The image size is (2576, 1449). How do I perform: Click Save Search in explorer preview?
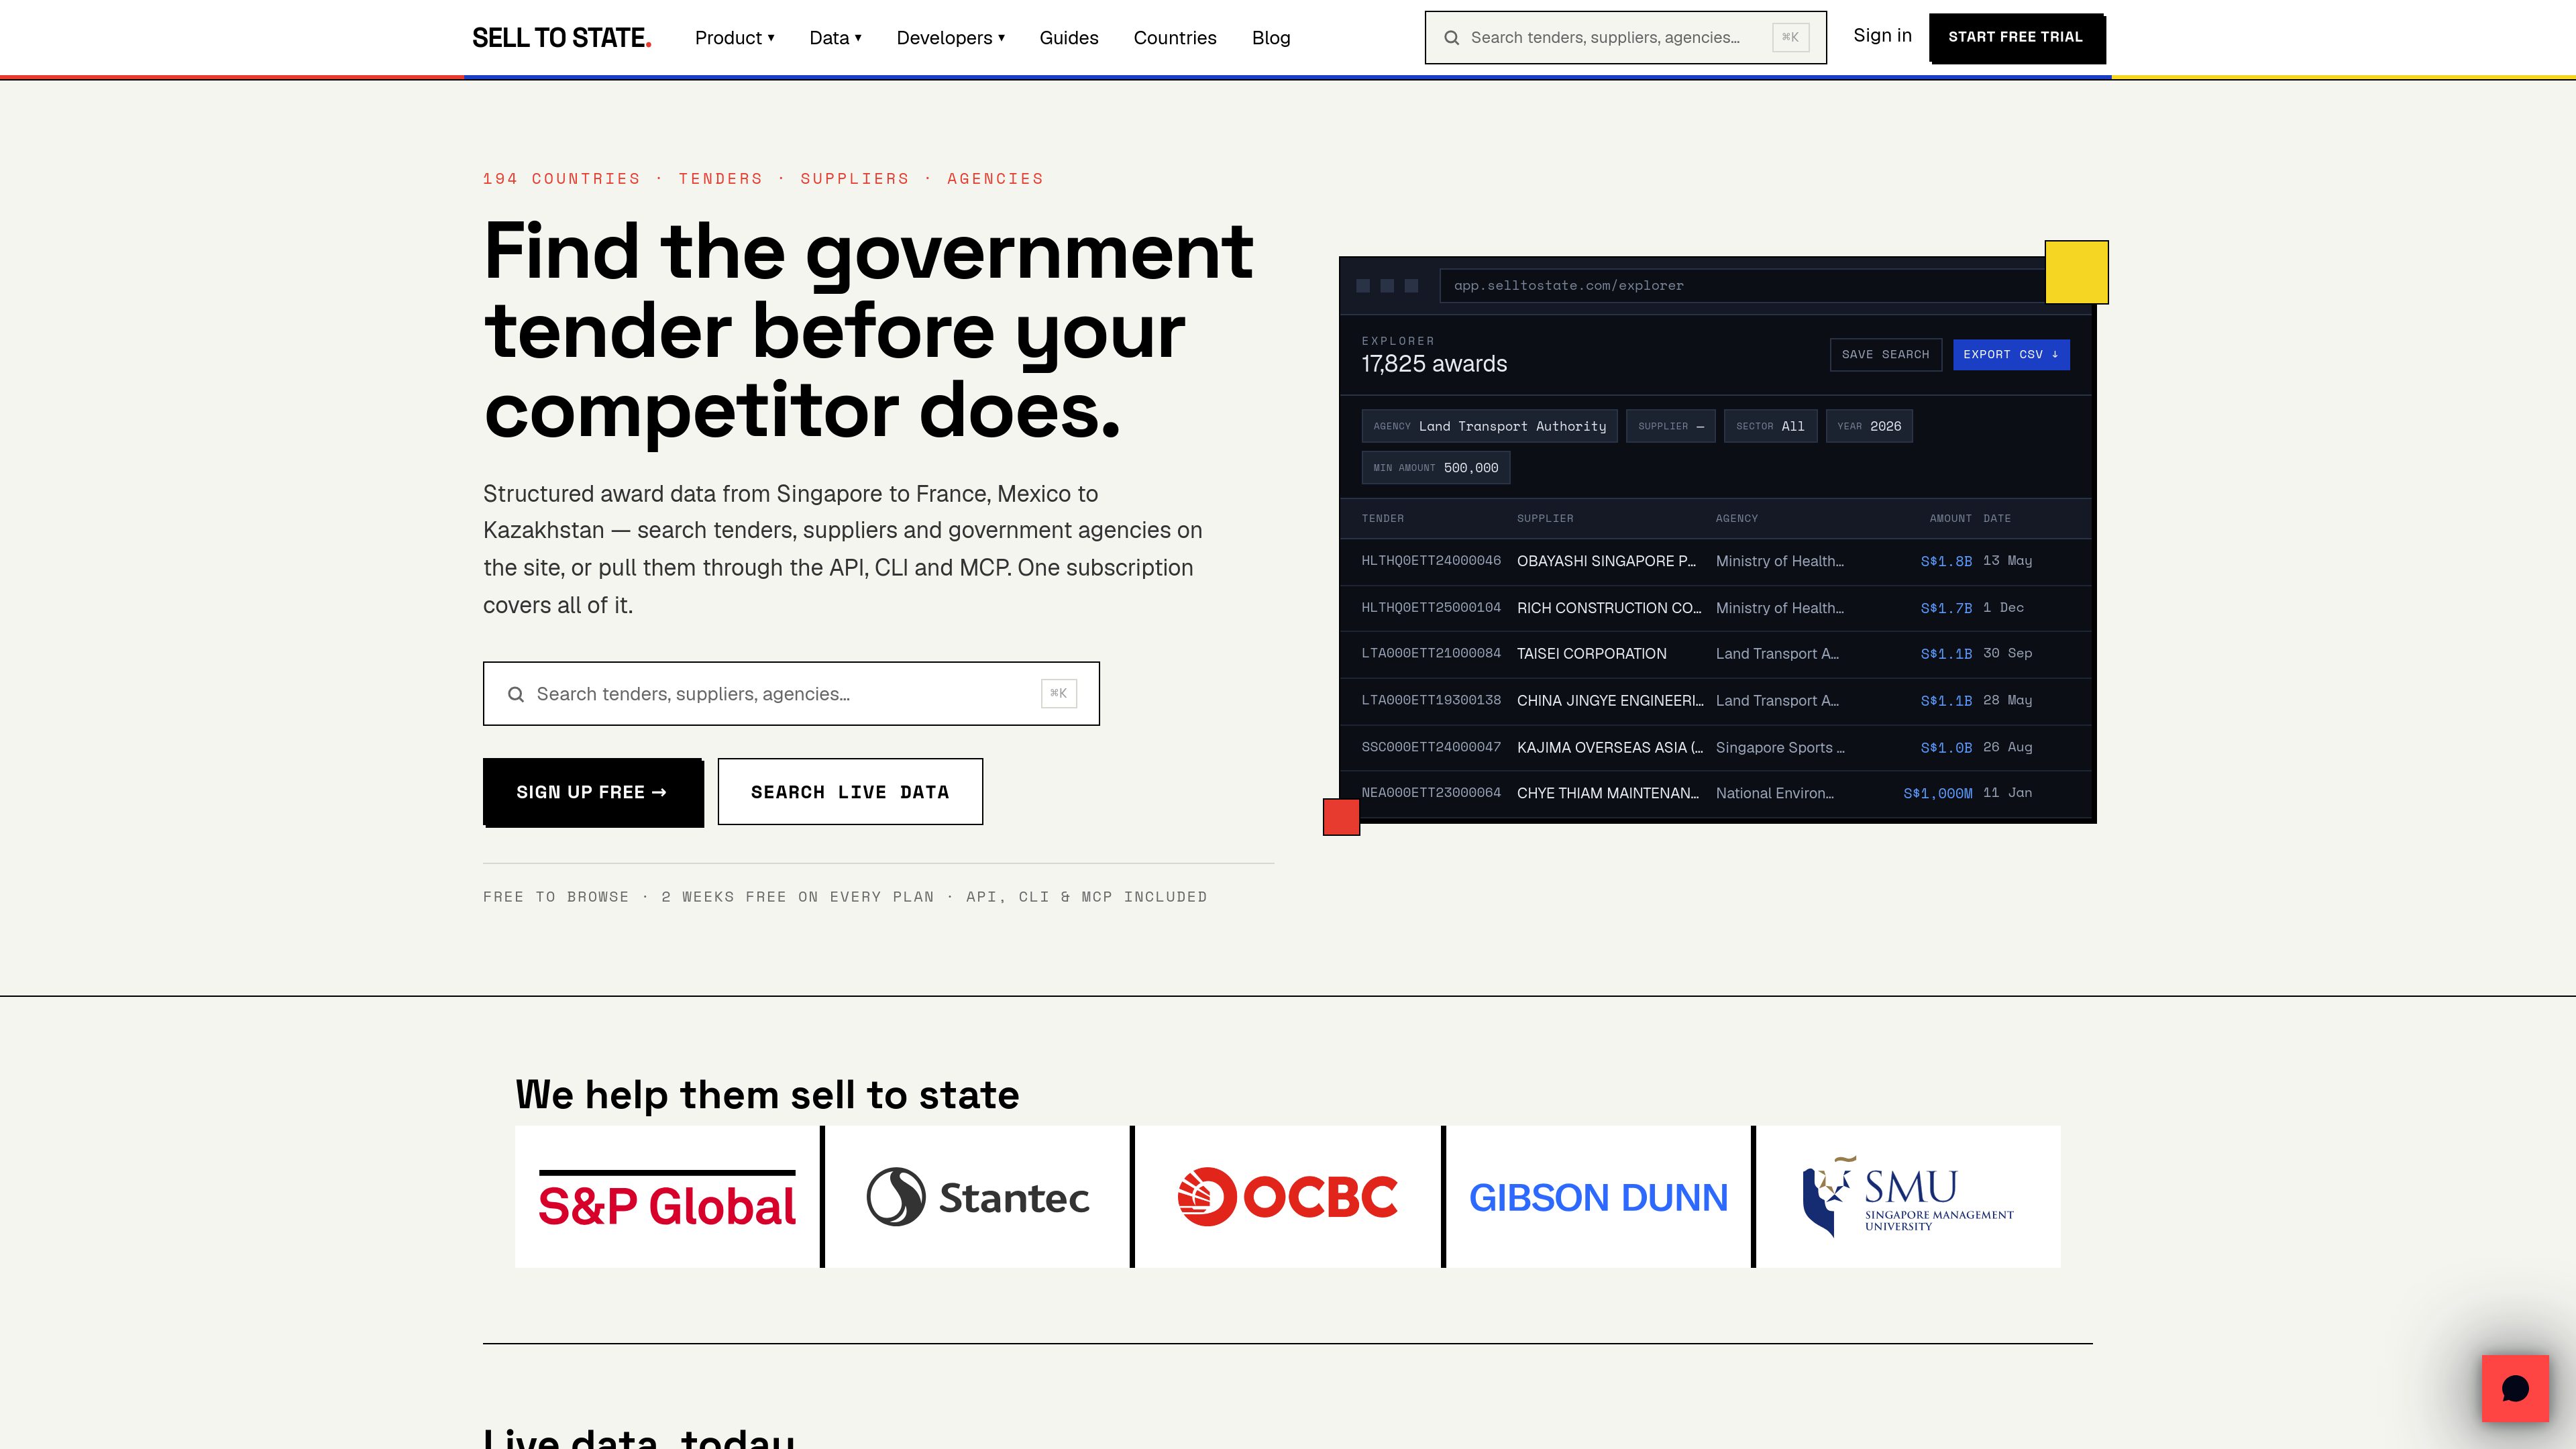click(x=1885, y=355)
